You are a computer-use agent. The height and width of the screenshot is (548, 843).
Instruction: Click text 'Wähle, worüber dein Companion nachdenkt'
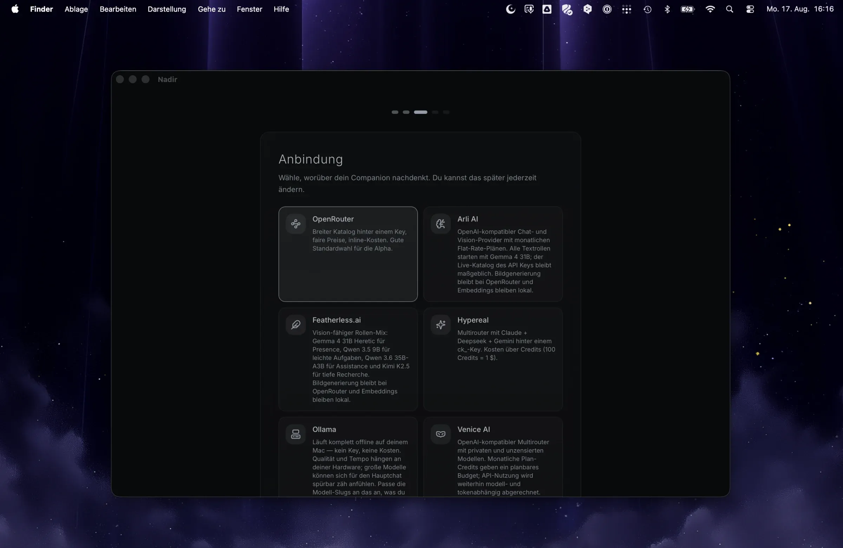(x=354, y=178)
